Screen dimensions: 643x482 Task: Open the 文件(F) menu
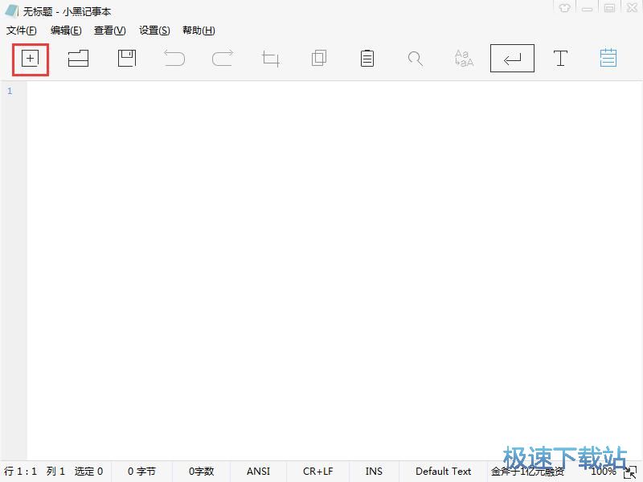coord(22,31)
